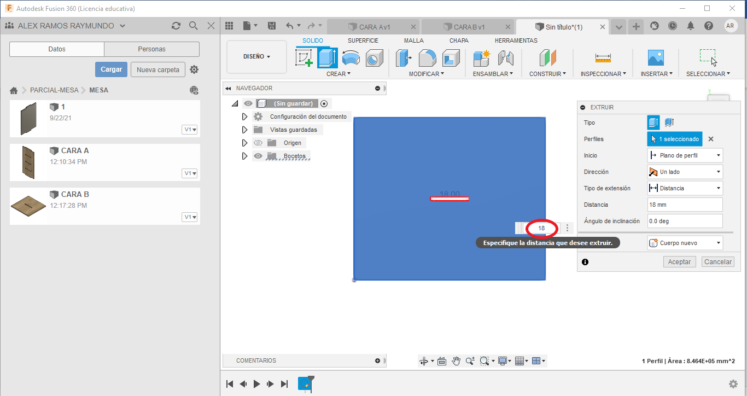The image size is (747, 396).
Task: Open data panel settings gear
Action: point(194,69)
